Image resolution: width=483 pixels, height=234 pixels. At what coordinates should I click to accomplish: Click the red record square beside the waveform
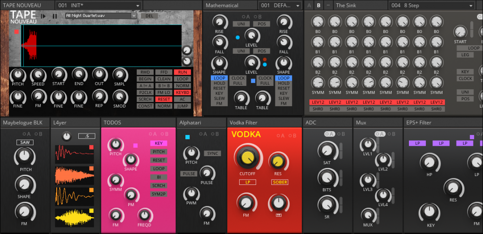(17, 32)
